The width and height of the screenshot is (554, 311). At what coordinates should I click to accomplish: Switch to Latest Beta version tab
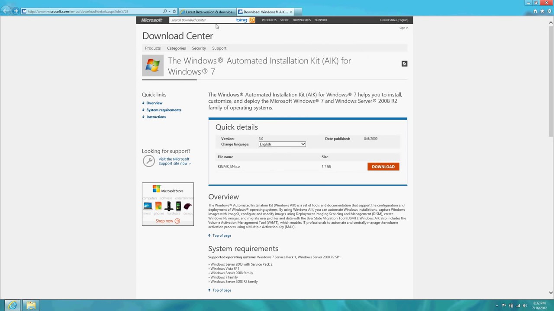(x=208, y=12)
